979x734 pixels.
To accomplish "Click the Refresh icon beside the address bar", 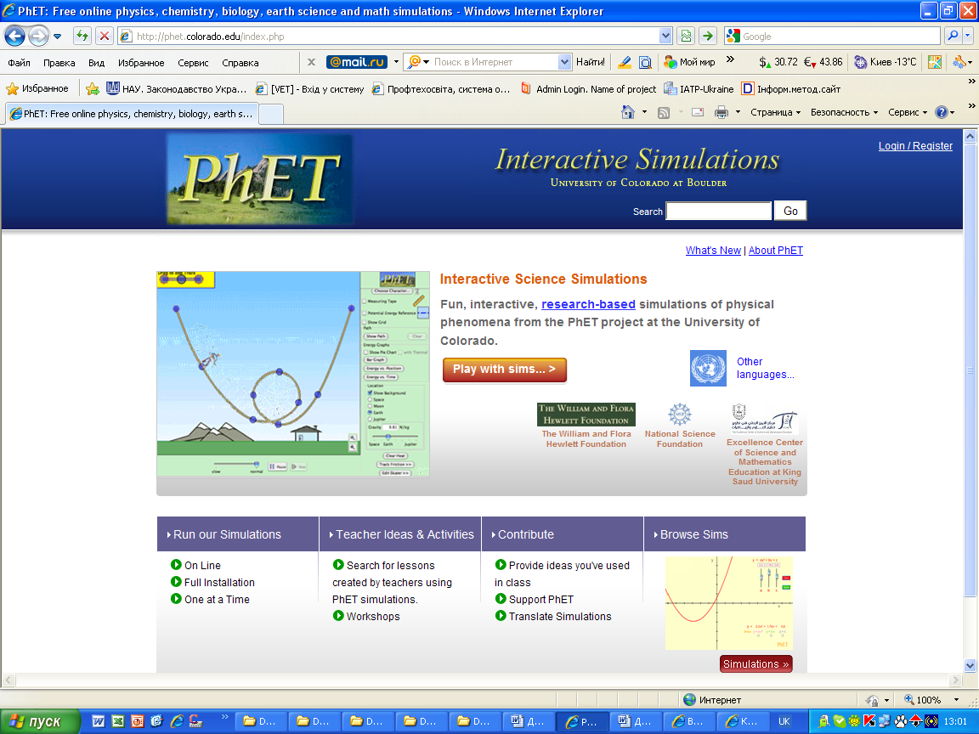I will (82, 37).
